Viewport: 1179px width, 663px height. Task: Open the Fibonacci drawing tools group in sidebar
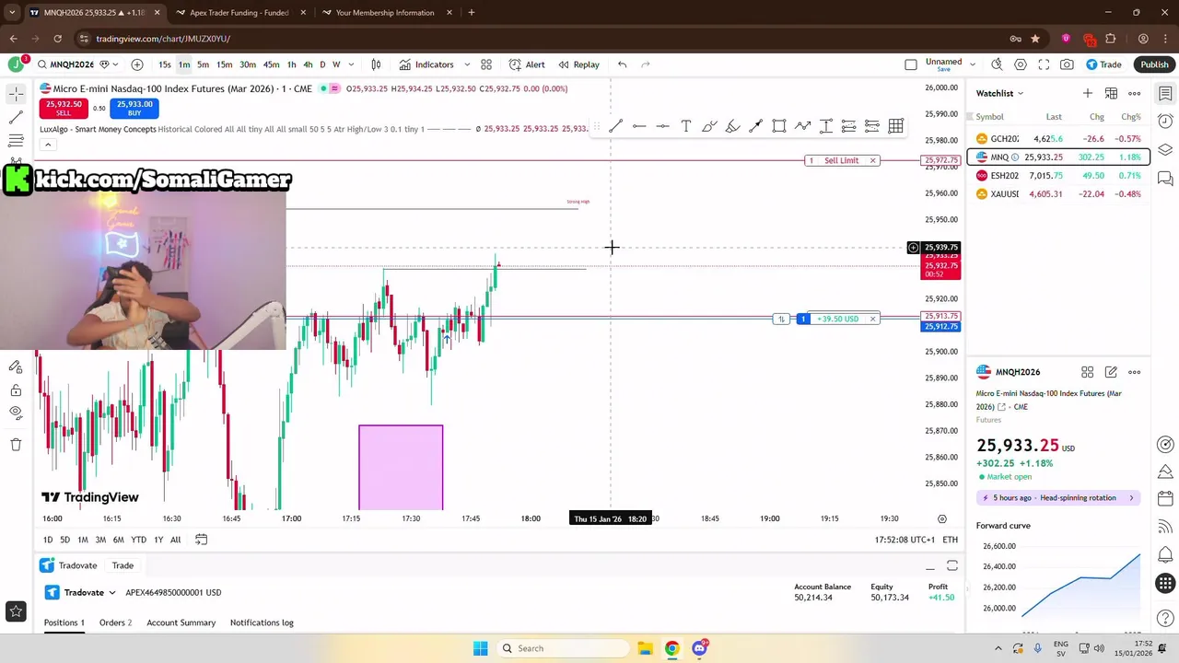(x=16, y=140)
